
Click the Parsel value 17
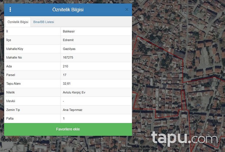(65, 75)
